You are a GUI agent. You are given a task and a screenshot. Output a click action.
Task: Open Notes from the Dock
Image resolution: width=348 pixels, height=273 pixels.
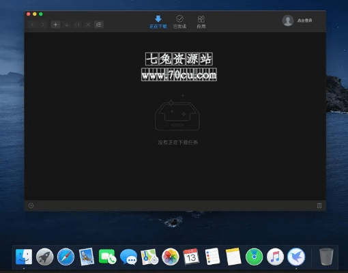pyautogui.click(x=233, y=257)
